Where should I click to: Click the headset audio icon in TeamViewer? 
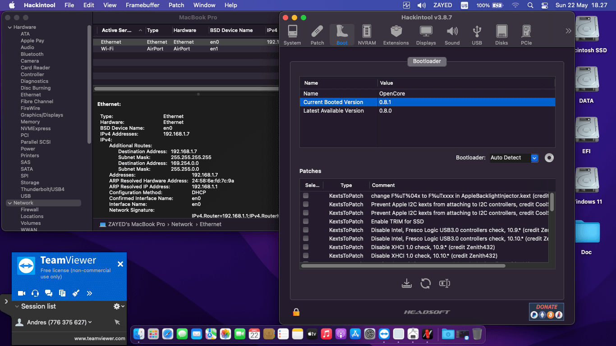(x=35, y=293)
